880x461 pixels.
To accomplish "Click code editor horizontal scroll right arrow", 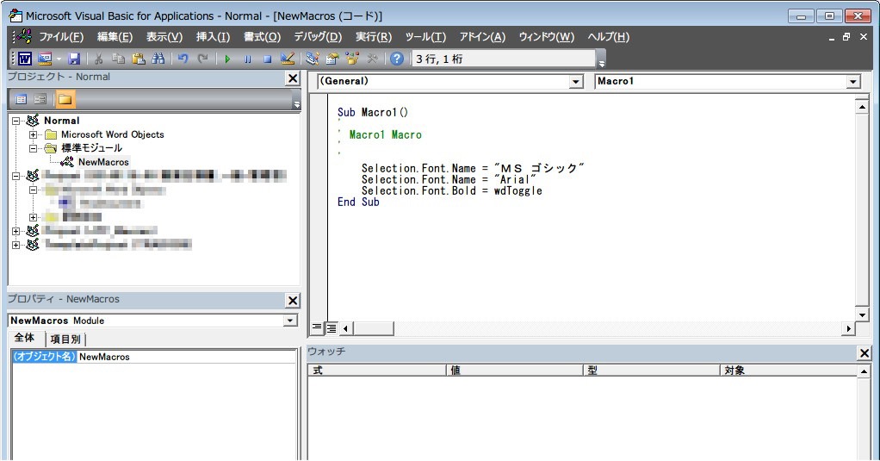I will click(848, 328).
